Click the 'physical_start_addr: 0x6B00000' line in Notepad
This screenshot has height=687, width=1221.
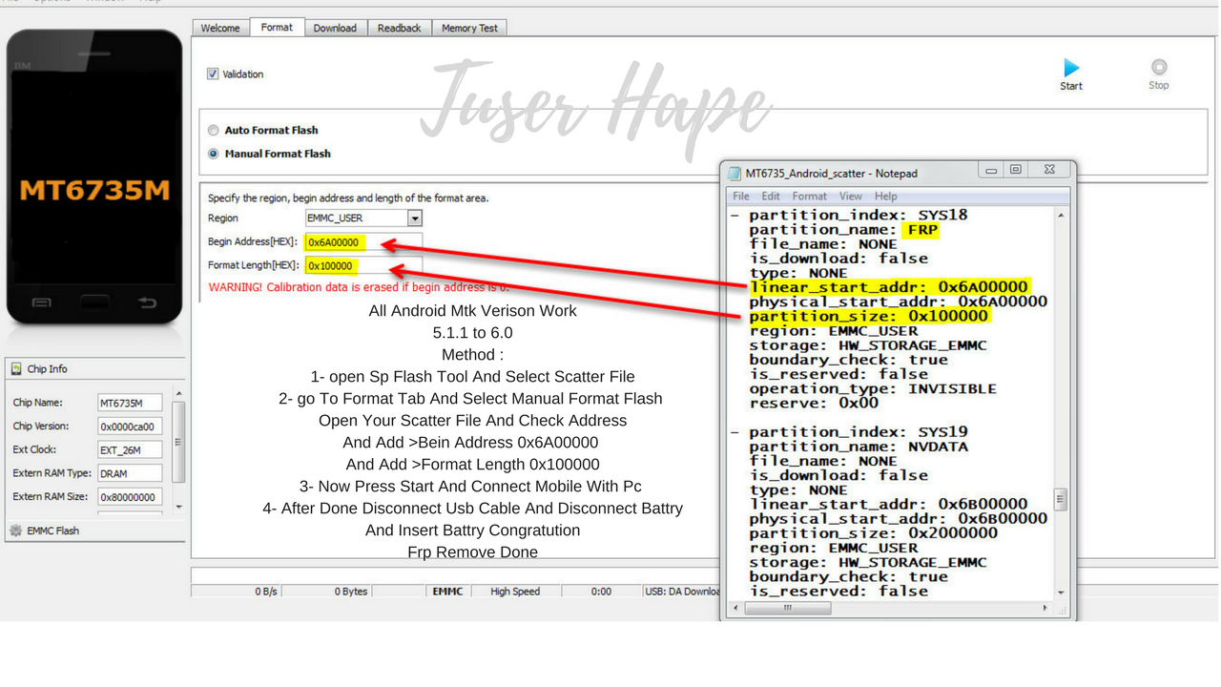[x=899, y=518]
